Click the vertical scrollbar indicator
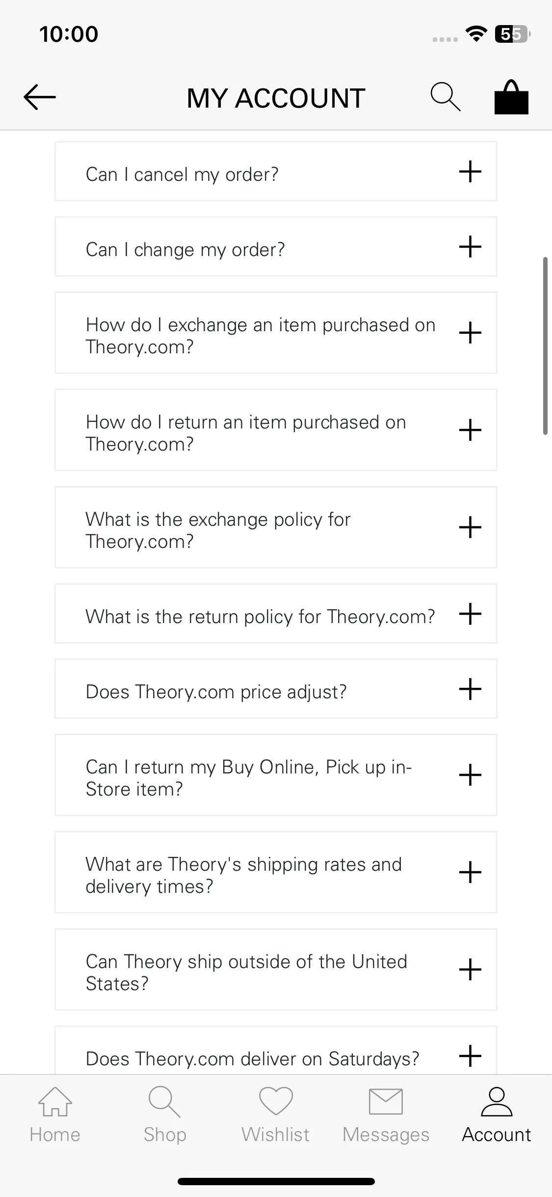The width and height of the screenshot is (552, 1197). (x=545, y=346)
